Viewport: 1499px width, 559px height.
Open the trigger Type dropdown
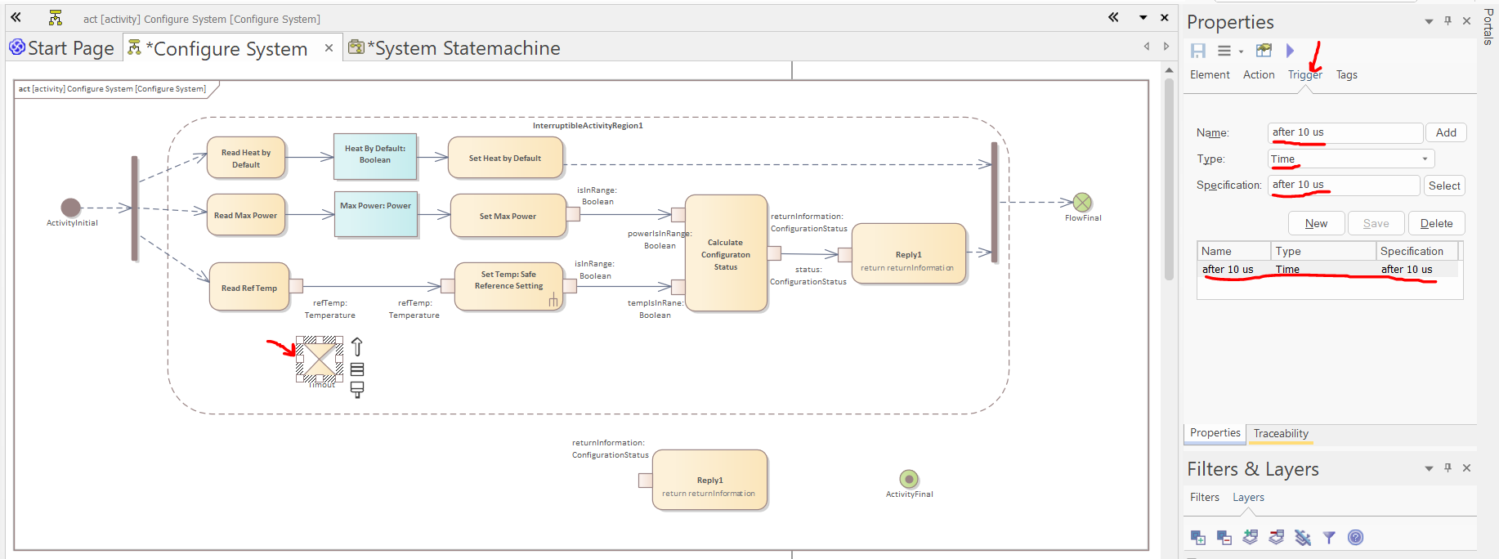[x=1425, y=159]
